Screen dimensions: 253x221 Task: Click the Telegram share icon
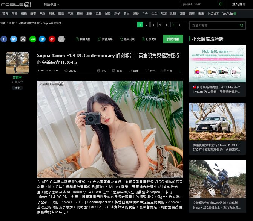coord(42,39)
